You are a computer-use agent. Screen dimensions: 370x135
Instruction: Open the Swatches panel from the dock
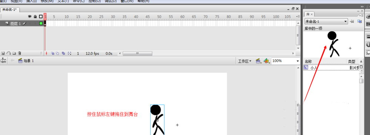(x=368, y=24)
